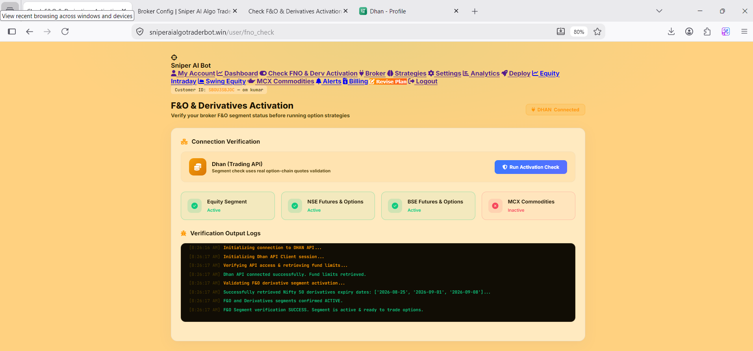This screenshot has height=351, width=753.
Task: Close the Check F&O & Derivatives Activation tab
Action: coord(345,11)
